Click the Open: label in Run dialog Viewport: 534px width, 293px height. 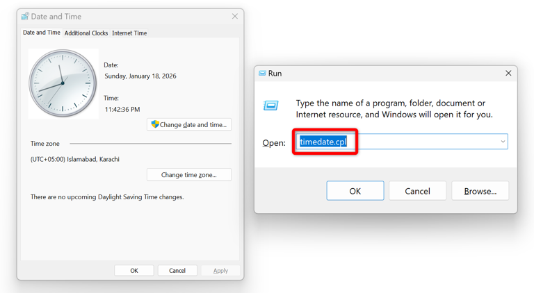(x=274, y=143)
